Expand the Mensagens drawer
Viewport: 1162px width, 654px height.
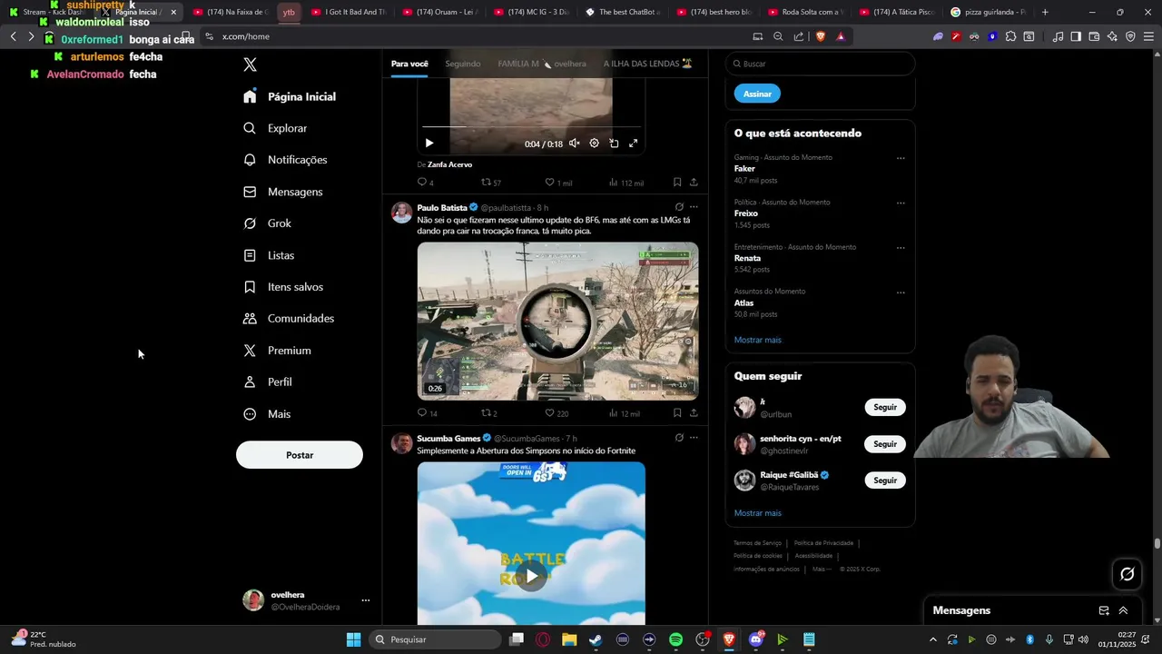click(1123, 610)
